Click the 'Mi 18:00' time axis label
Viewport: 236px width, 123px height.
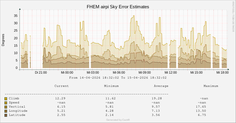click(x=222, y=72)
